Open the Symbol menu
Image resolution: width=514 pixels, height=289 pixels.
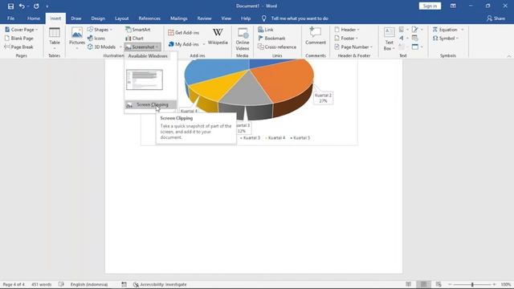coord(445,39)
